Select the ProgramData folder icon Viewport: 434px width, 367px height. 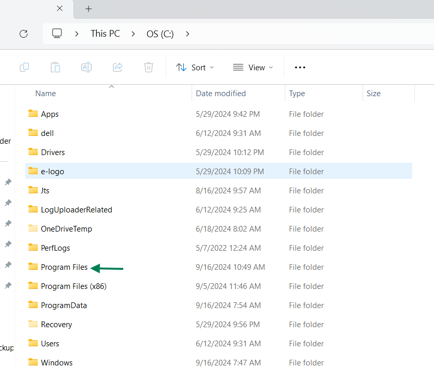(33, 304)
